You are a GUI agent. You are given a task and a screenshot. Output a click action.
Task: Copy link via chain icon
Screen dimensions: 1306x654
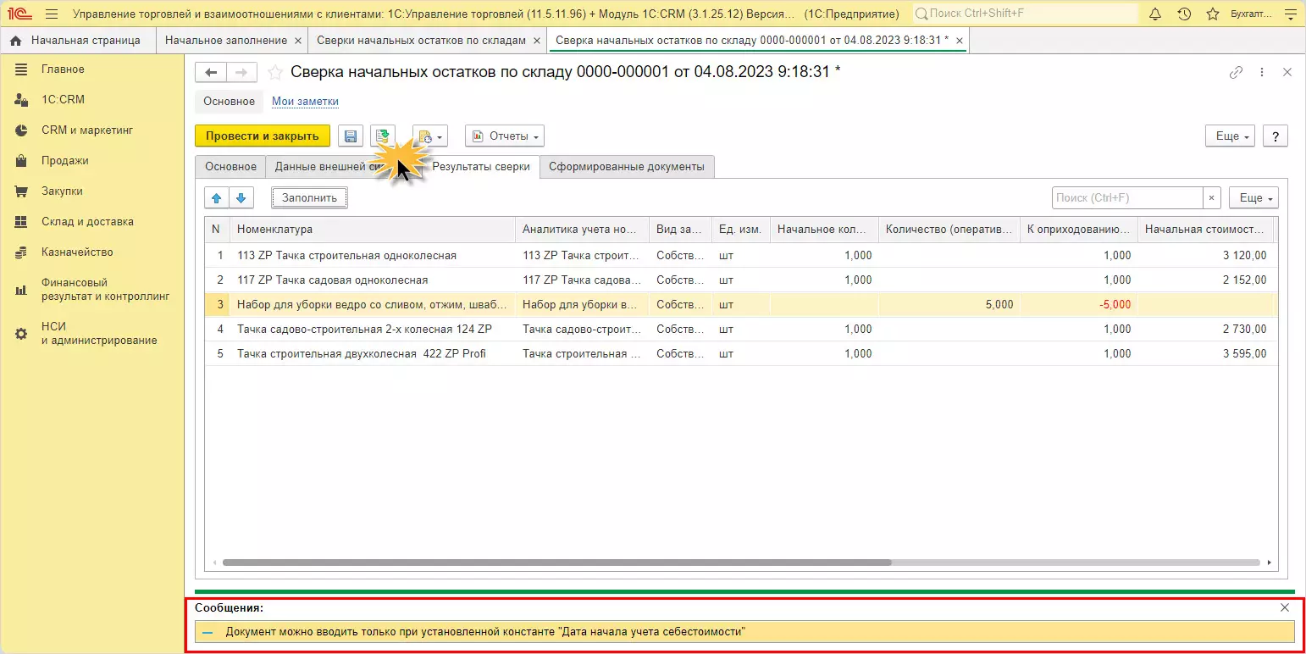[1236, 73]
